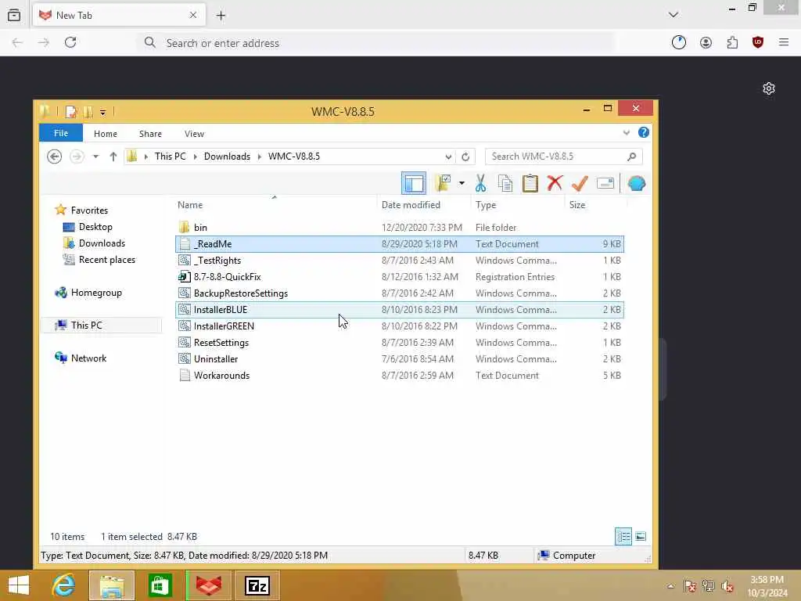Open 7-Zip from the taskbar
Screen dimensions: 801x601
click(257, 585)
